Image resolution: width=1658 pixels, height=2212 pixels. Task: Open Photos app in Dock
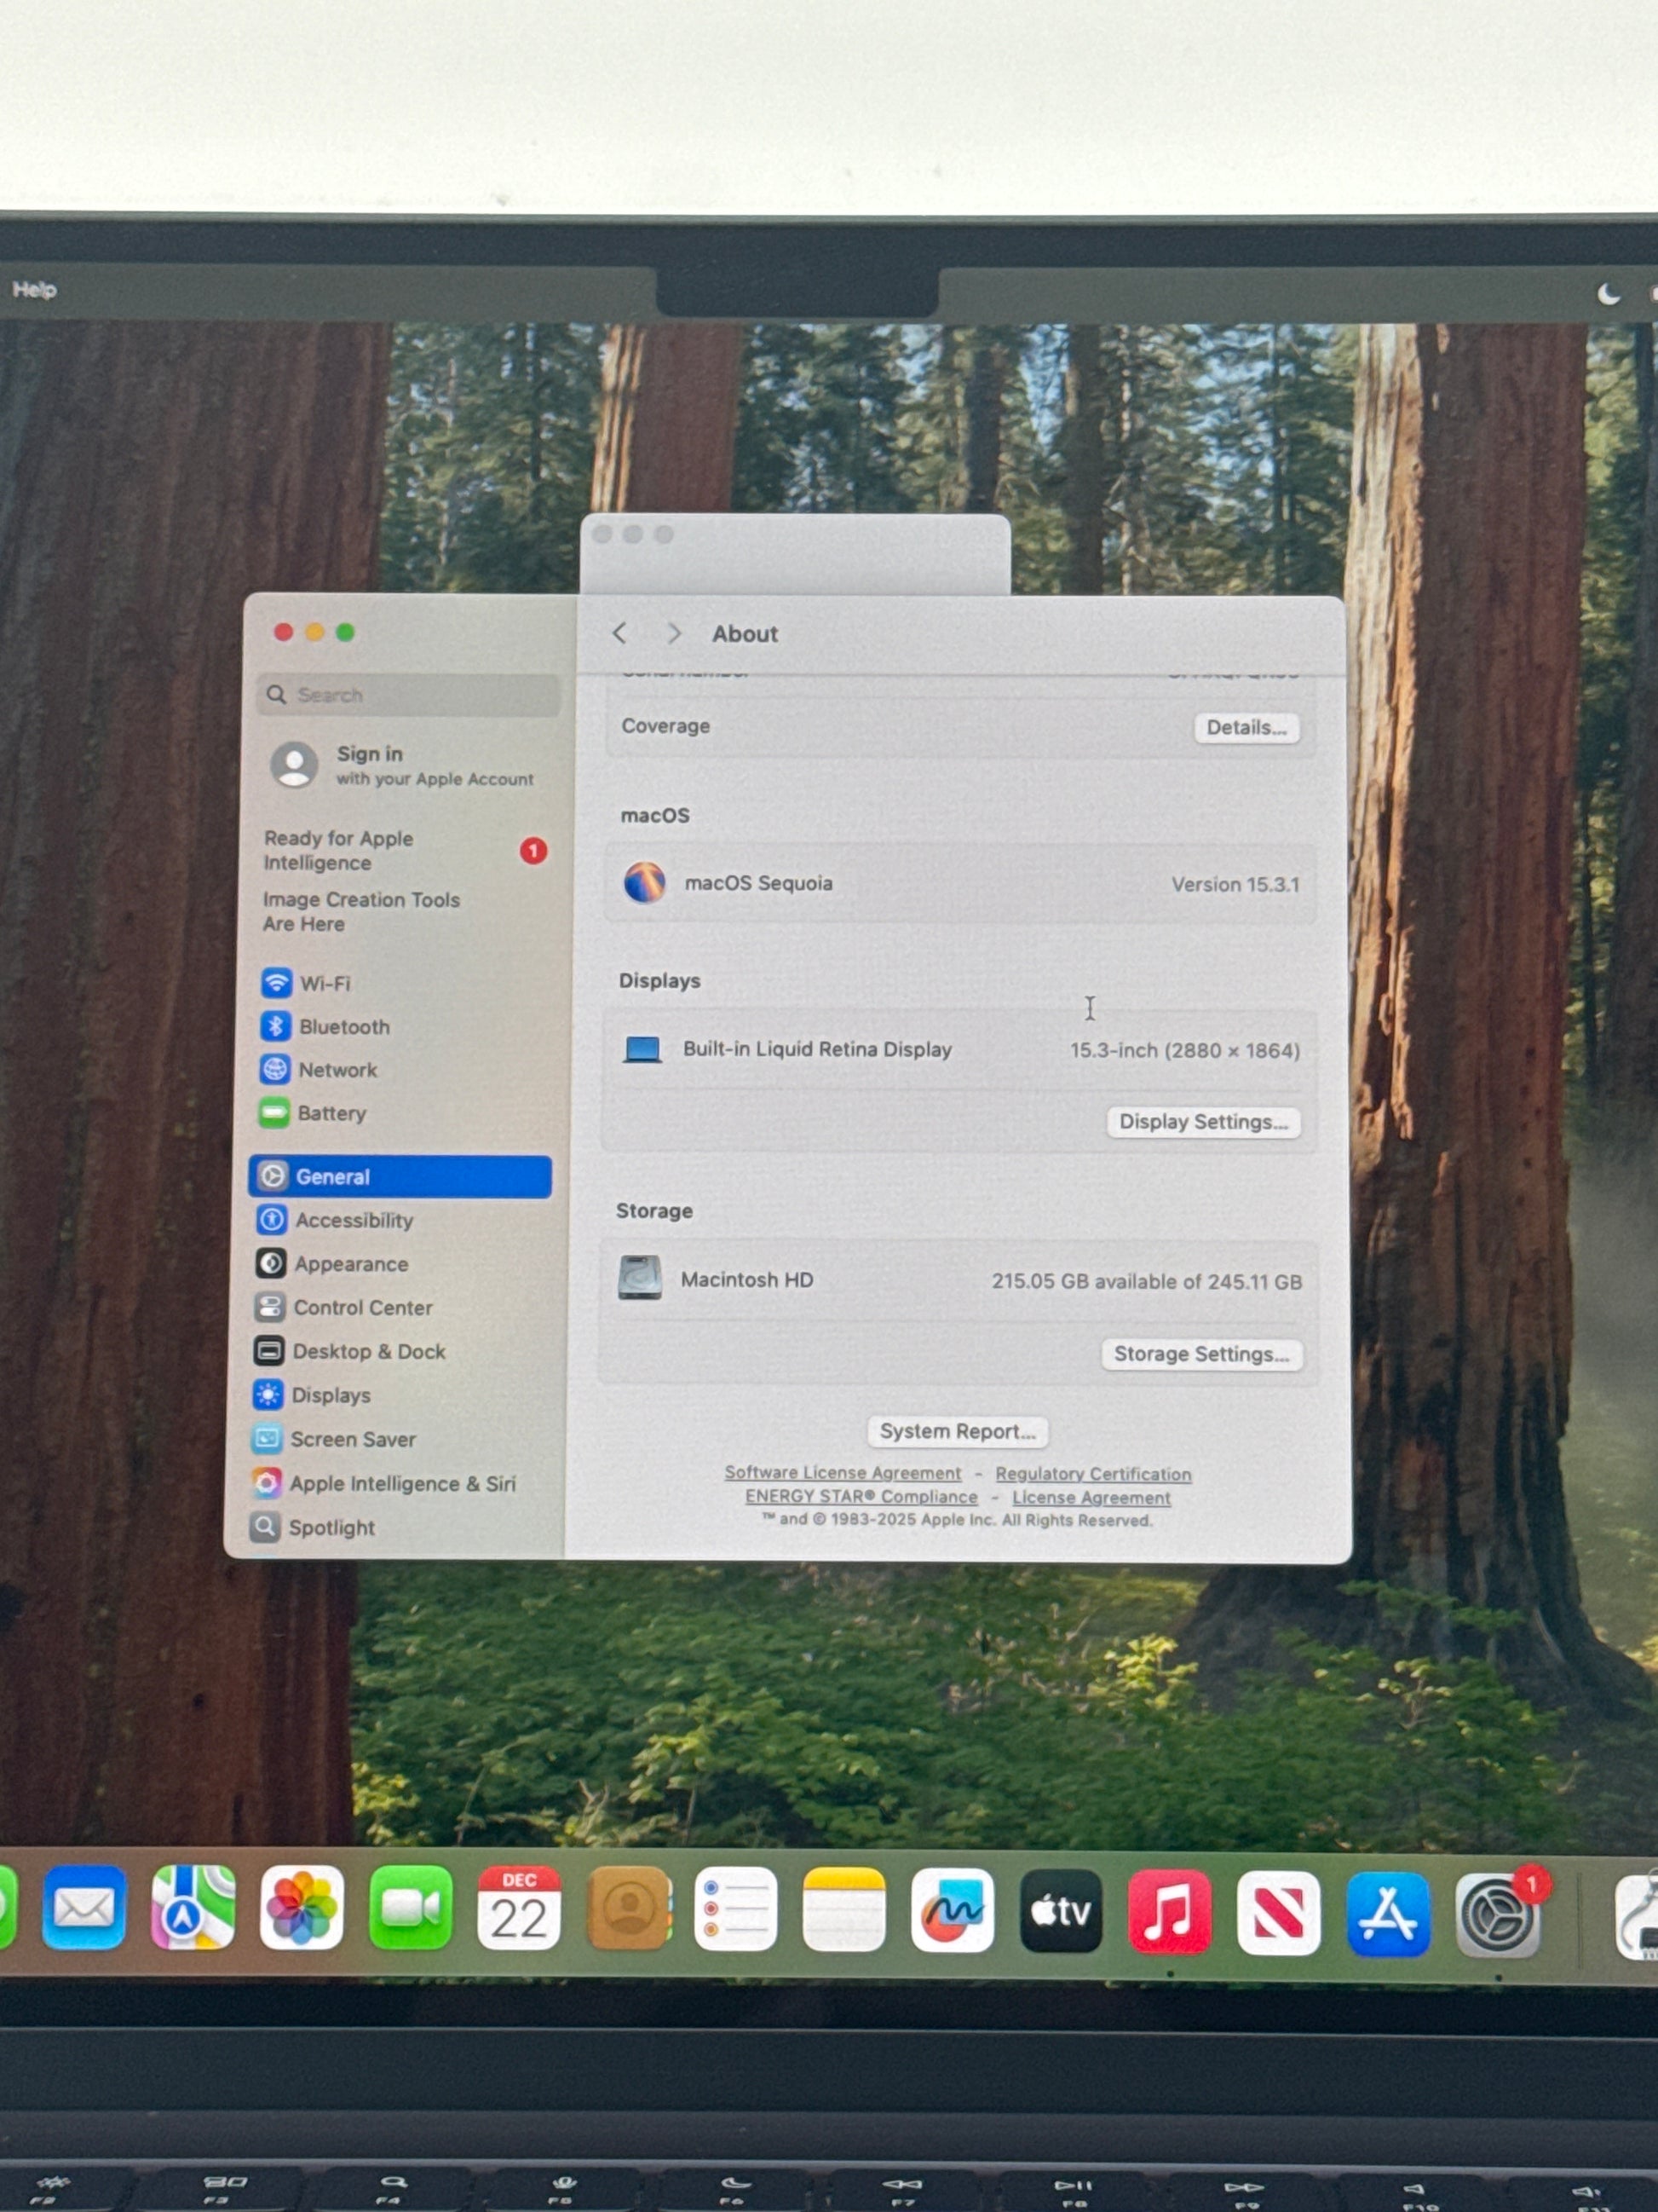coord(302,1909)
